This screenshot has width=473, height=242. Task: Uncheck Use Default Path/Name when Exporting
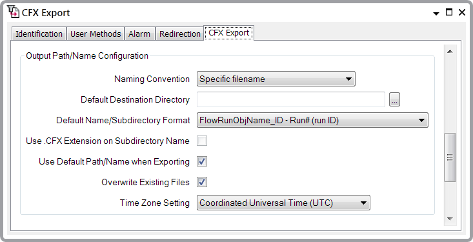(x=202, y=161)
